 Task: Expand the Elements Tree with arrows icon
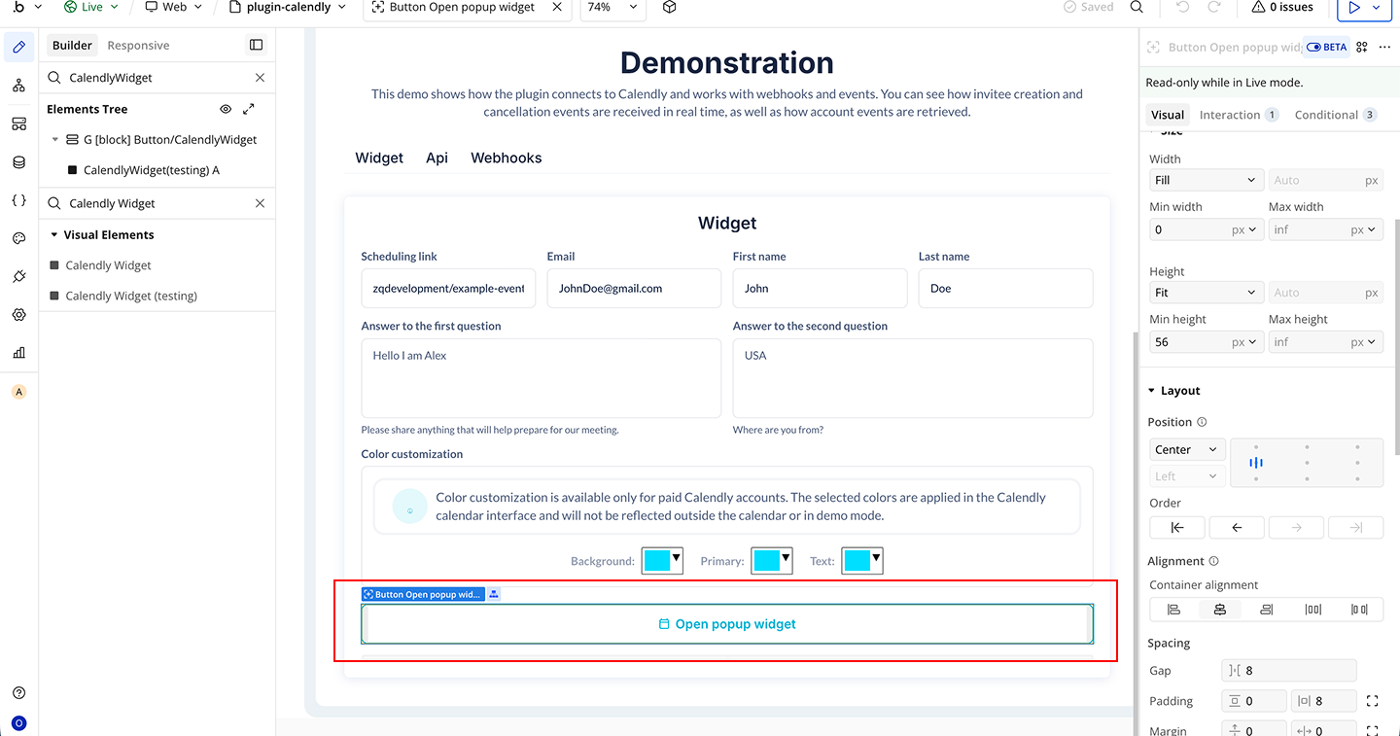point(248,109)
